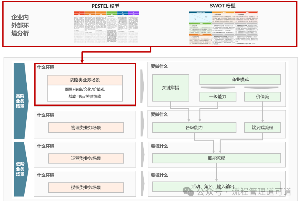Select the 商业模式 box
The height and width of the screenshot is (204, 301).
[x=240, y=79]
